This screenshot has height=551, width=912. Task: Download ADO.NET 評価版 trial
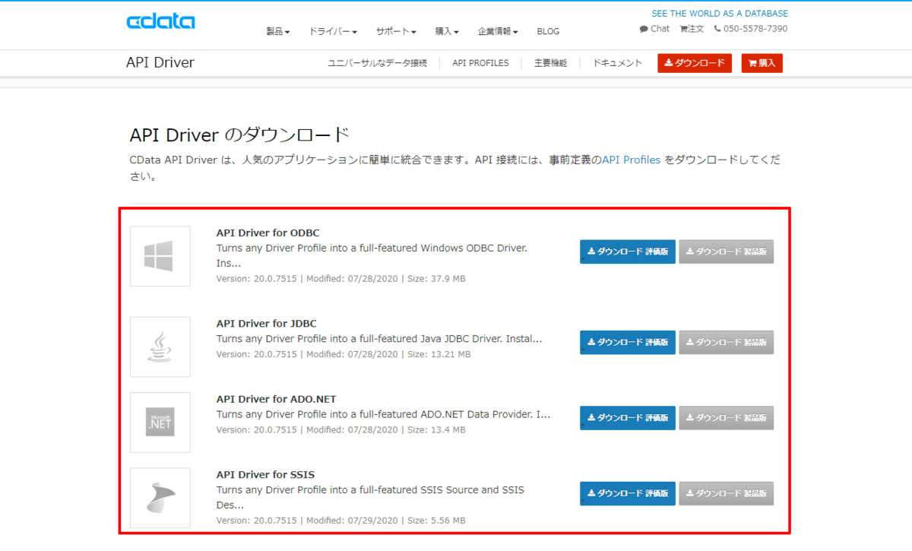click(628, 418)
